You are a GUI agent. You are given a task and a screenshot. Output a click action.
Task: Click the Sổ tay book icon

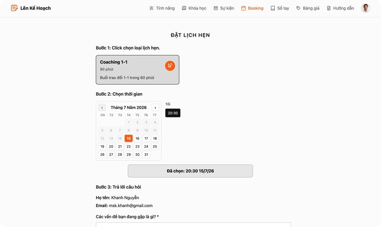(x=273, y=8)
